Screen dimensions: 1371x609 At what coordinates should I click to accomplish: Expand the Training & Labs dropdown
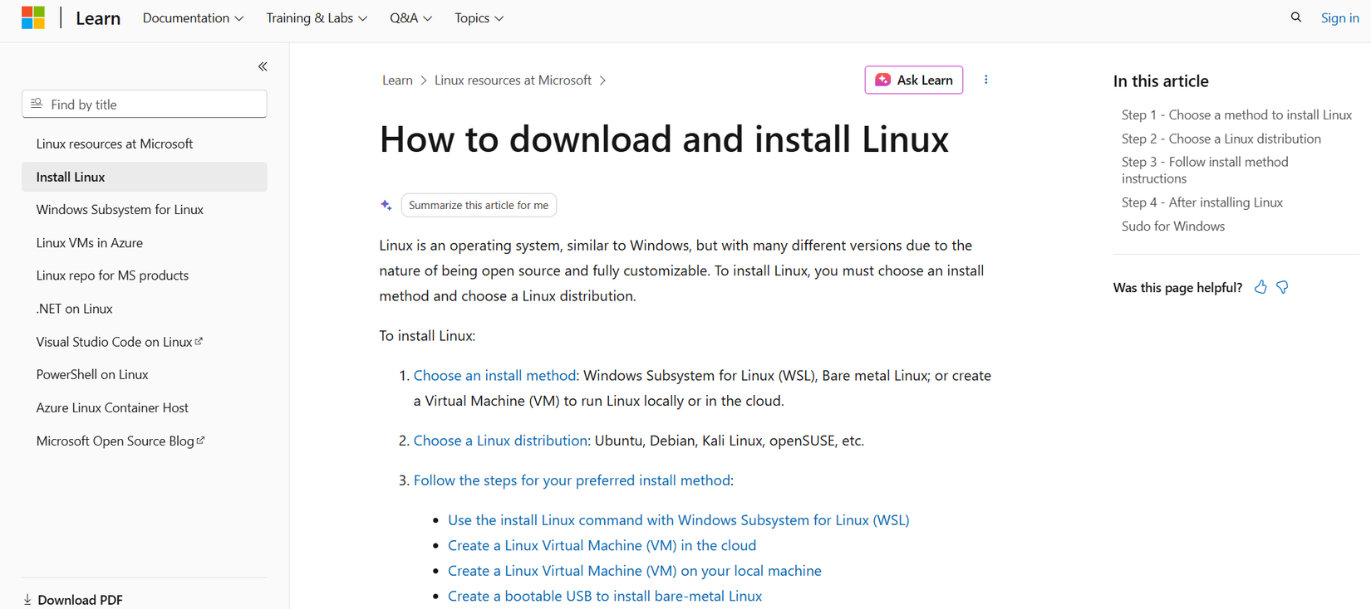coord(317,17)
